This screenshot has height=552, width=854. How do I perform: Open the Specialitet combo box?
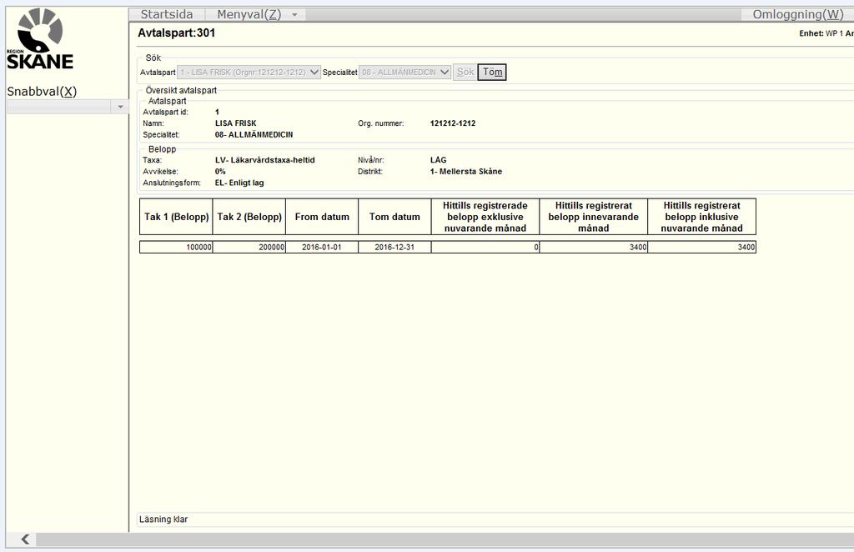pos(404,72)
